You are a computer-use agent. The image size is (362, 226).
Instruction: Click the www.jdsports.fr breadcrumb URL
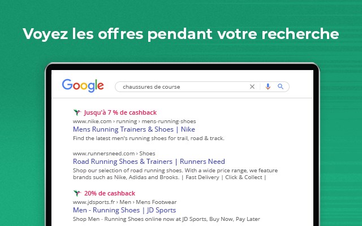coord(94,202)
